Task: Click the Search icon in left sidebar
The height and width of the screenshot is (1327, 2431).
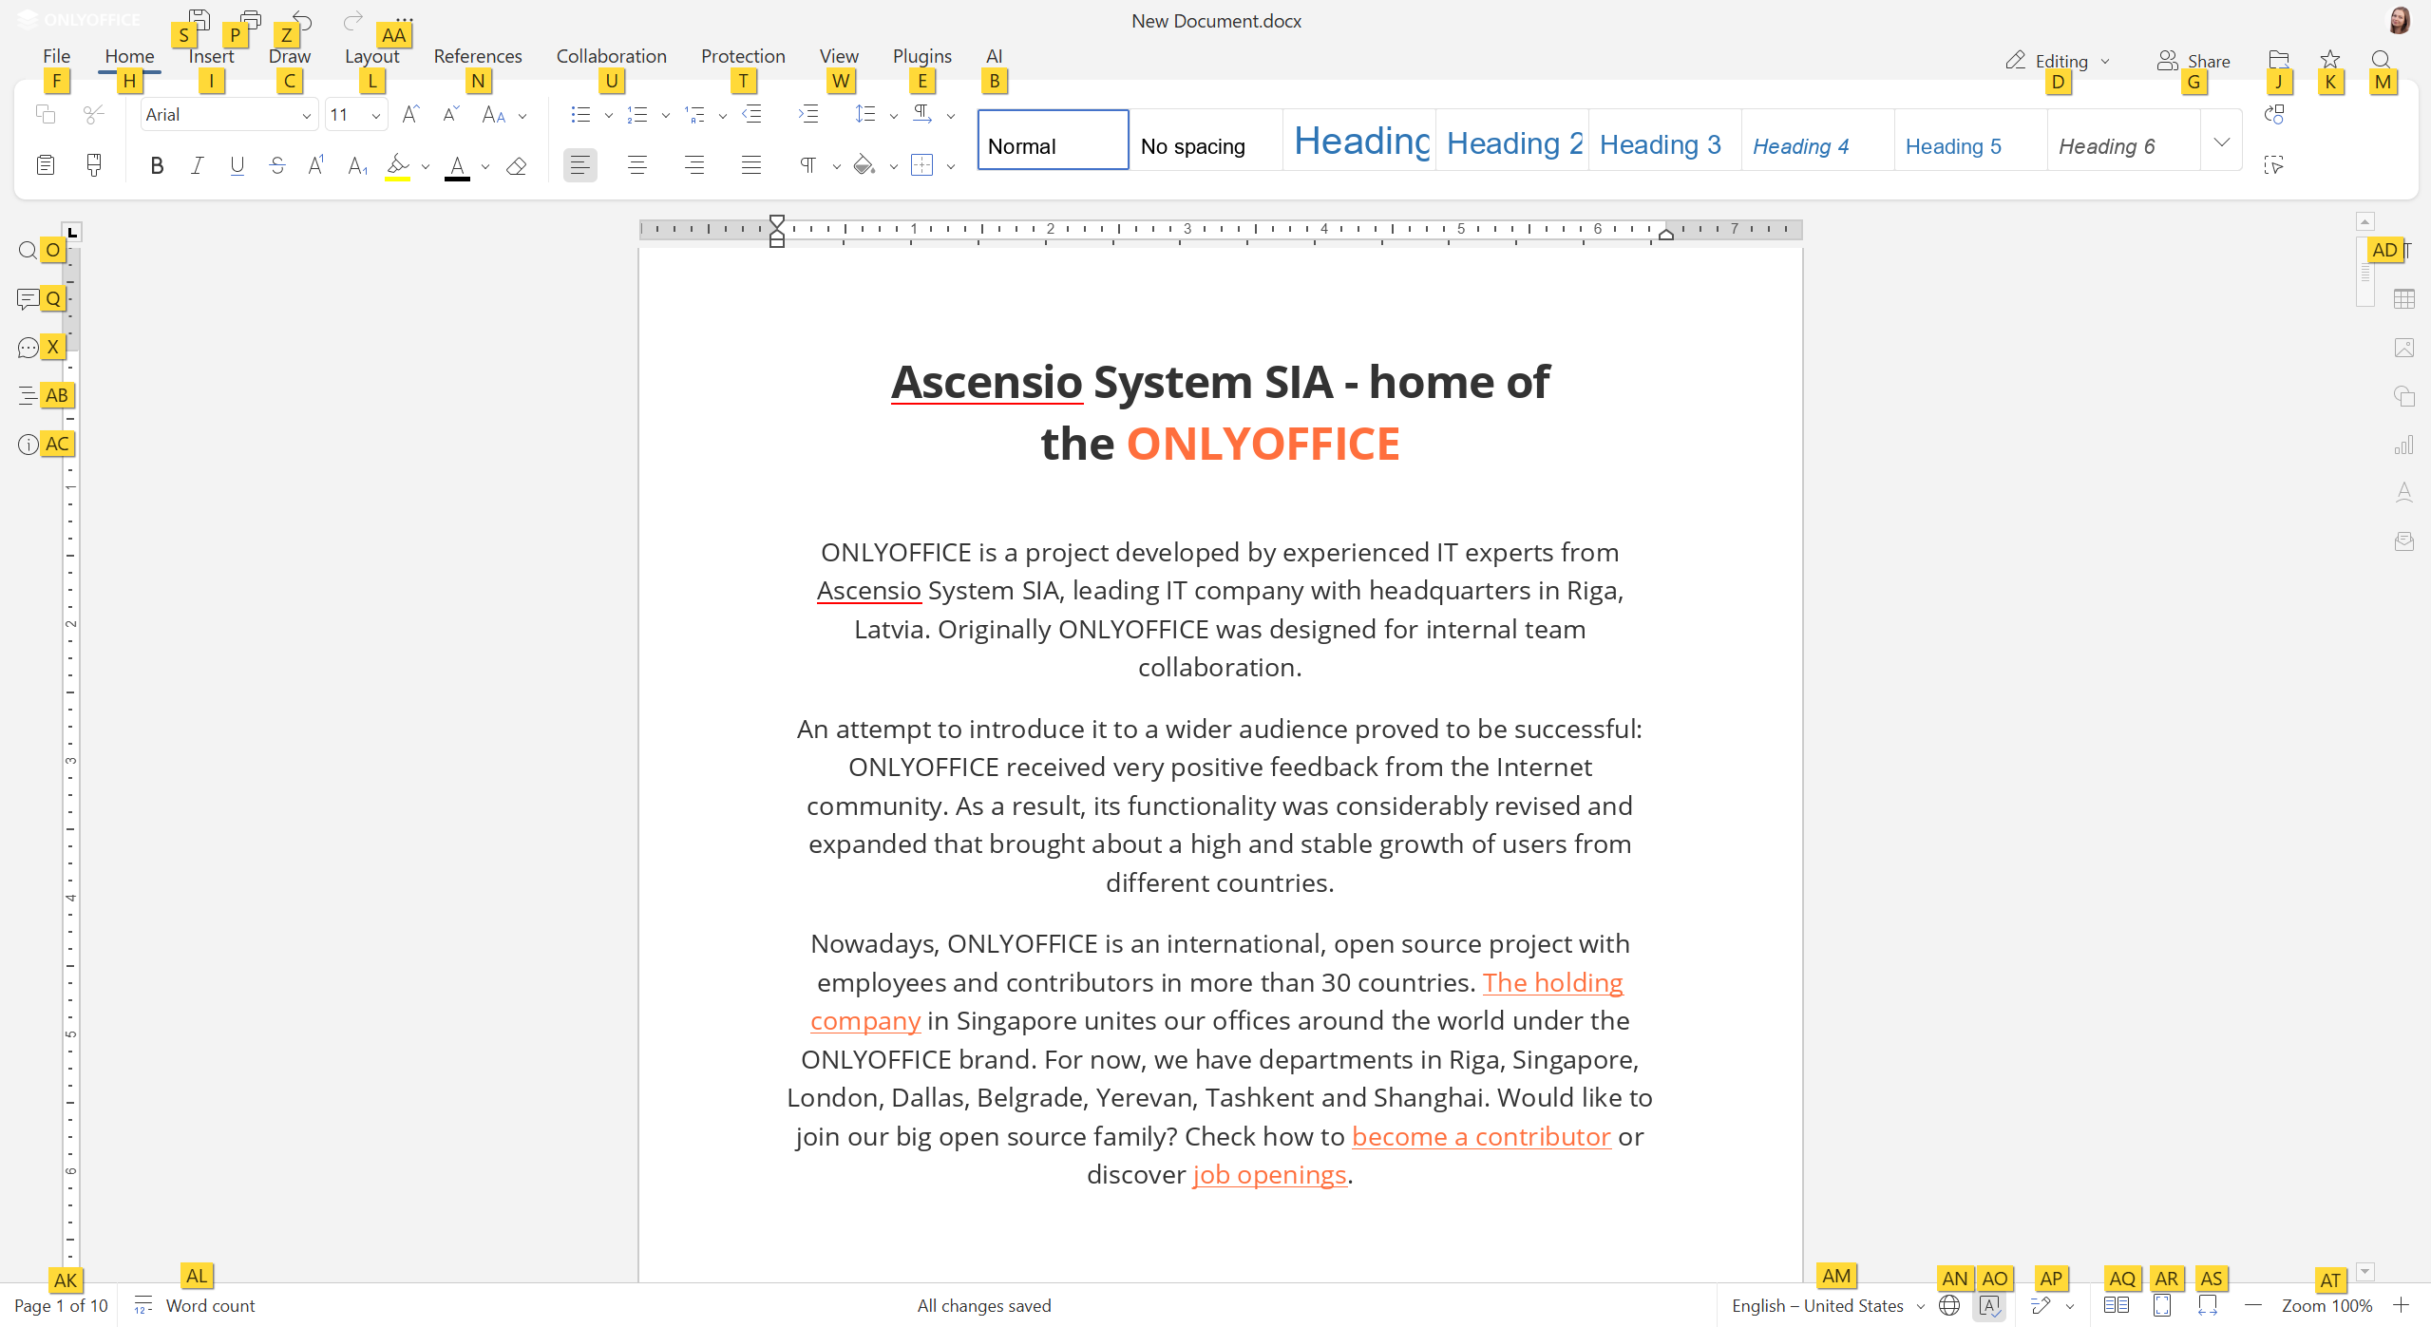Action: [x=27, y=250]
